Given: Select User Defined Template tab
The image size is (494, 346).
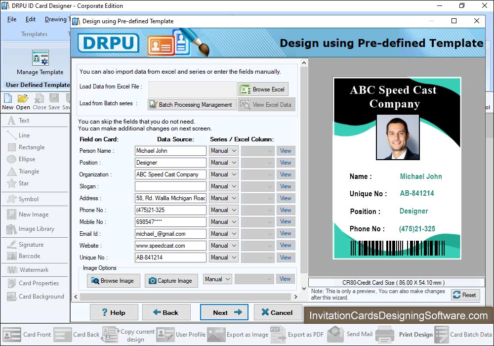Looking at the screenshot, I should [x=38, y=85].
